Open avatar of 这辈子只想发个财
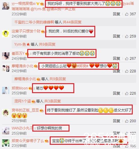The width and height of the screenshot is (139, 149). [x=6, y=34]
